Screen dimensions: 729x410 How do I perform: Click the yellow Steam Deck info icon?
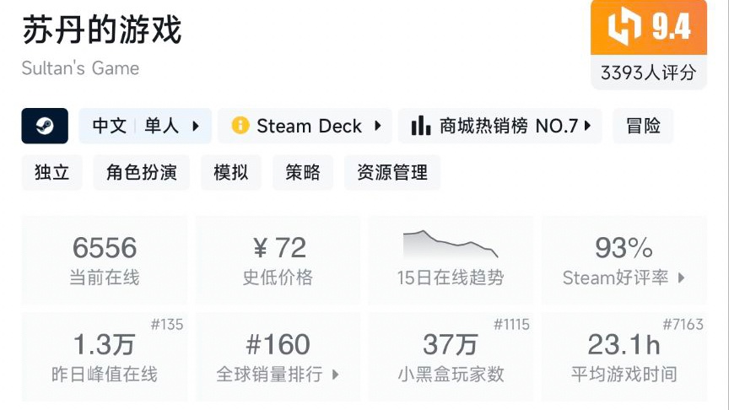[240, 126]
